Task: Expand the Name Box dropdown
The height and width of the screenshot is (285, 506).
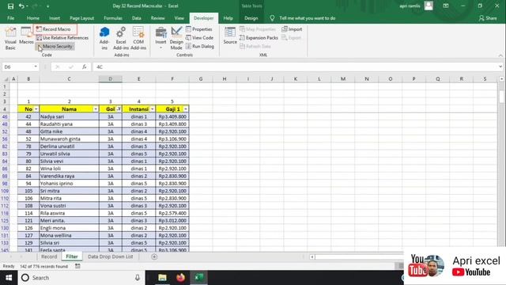Action: point(36,66)
